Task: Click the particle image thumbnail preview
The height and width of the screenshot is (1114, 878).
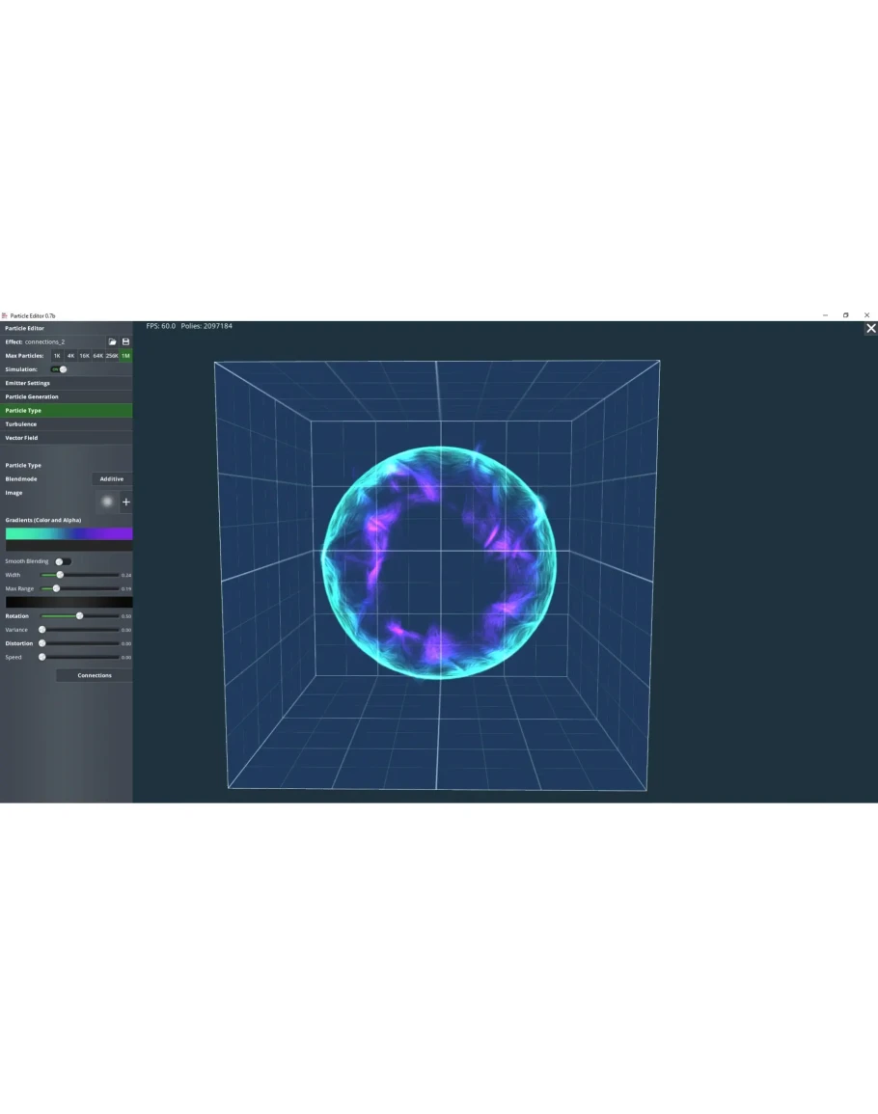Action: (x=107, y=502)
